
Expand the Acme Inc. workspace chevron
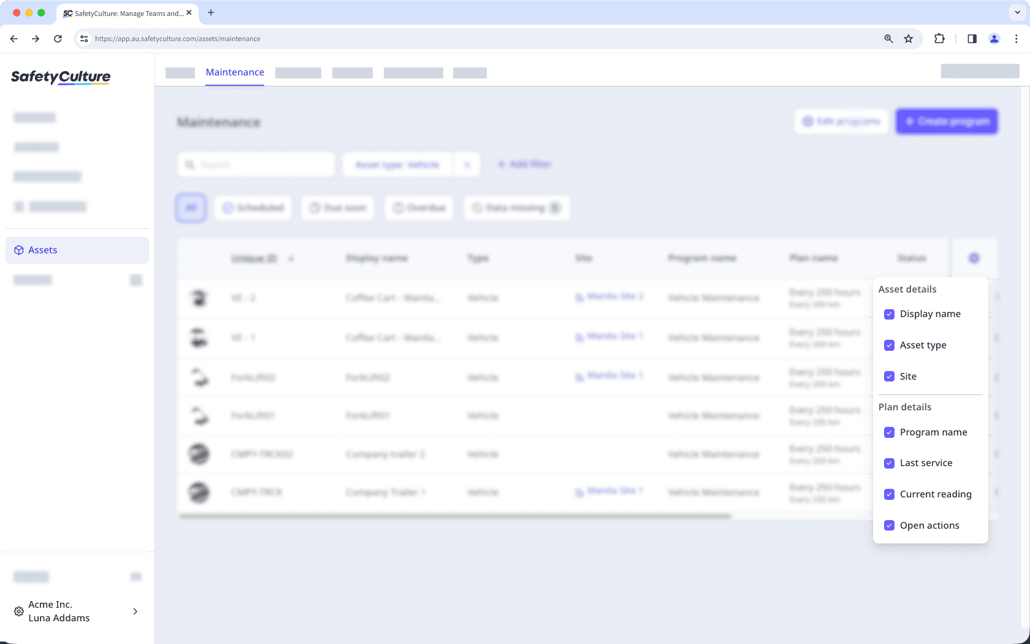tap(135, 611)
